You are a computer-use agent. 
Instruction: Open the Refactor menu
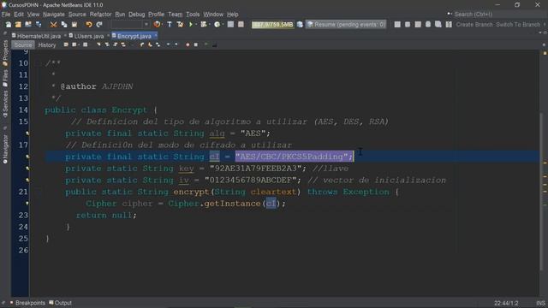101,15
